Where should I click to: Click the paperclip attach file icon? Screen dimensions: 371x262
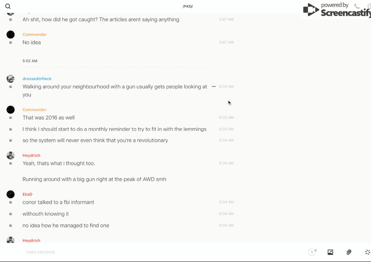pyautogui.click(x=349, y=252)
